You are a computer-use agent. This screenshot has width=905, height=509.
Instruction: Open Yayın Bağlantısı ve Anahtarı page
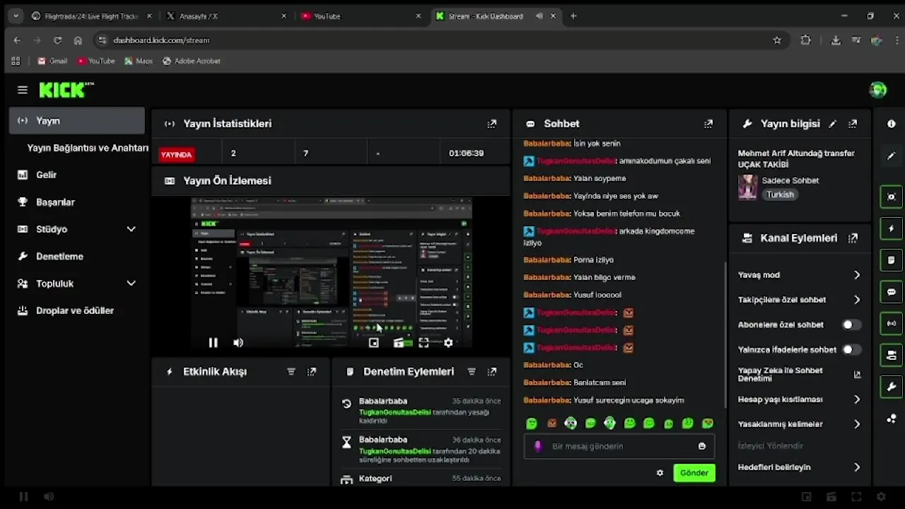coord(88,148)
